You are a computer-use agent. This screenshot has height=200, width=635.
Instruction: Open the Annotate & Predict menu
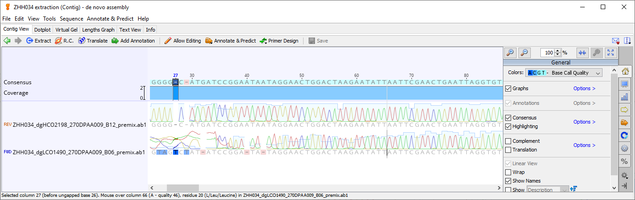pos(110,19)
